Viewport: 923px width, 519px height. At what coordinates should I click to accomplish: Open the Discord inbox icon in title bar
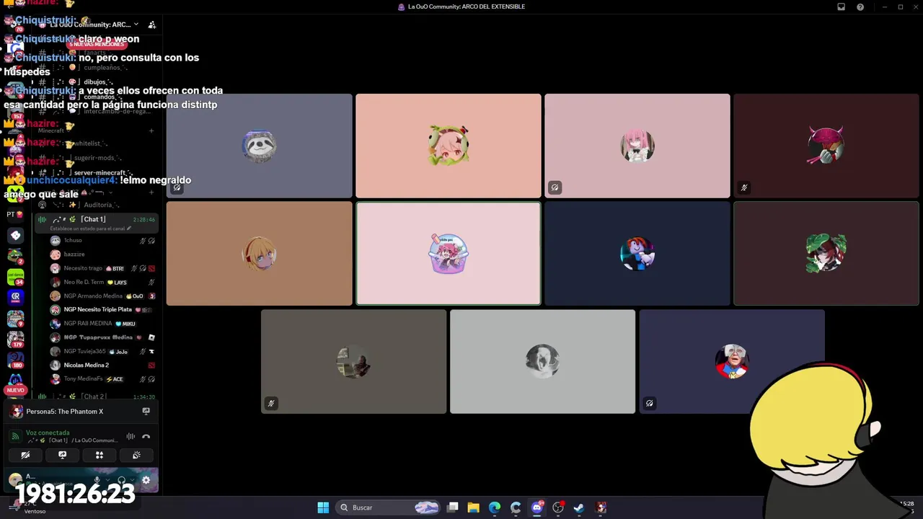click(841, 6)
